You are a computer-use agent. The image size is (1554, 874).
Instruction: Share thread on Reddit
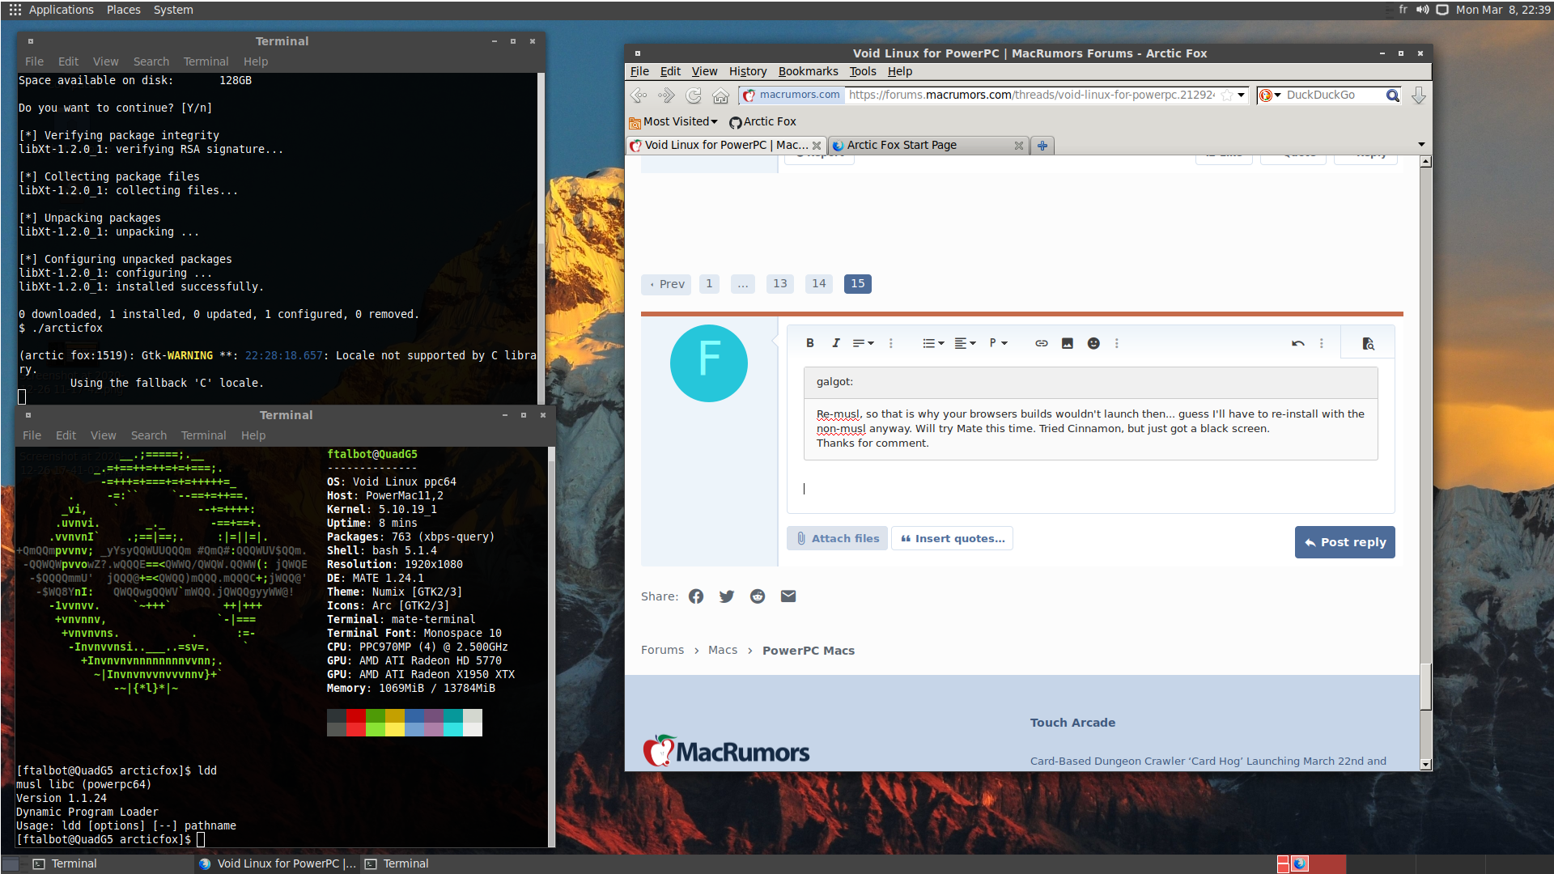758,596
